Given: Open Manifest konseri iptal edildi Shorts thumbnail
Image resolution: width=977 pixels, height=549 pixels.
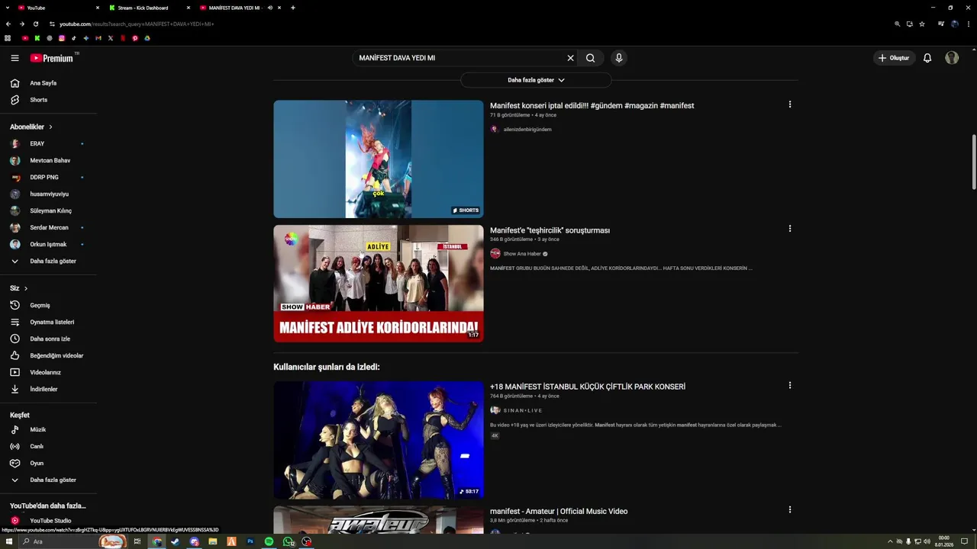Looking at the screenshot, I should [379, 159].
